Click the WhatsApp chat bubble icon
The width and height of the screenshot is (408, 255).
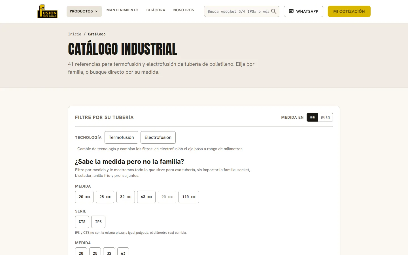tap(291, 11)
